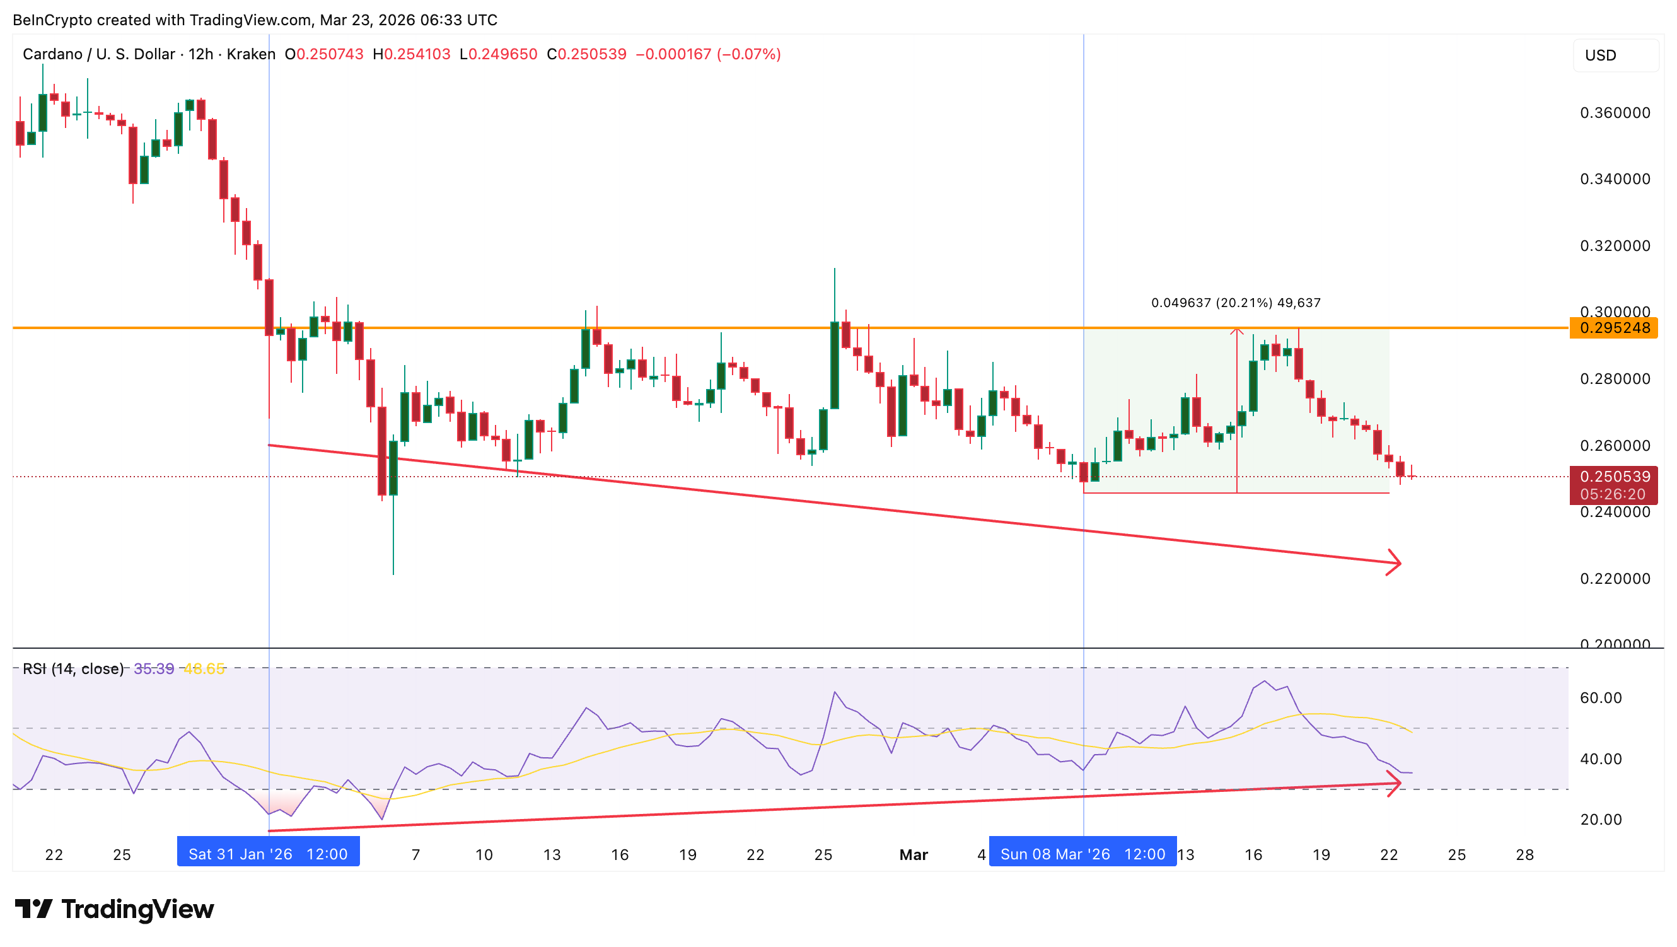Click the RSI (14, close) indicator title
The height and width of the screenshot is (947, 1677).
pos(73,669)
